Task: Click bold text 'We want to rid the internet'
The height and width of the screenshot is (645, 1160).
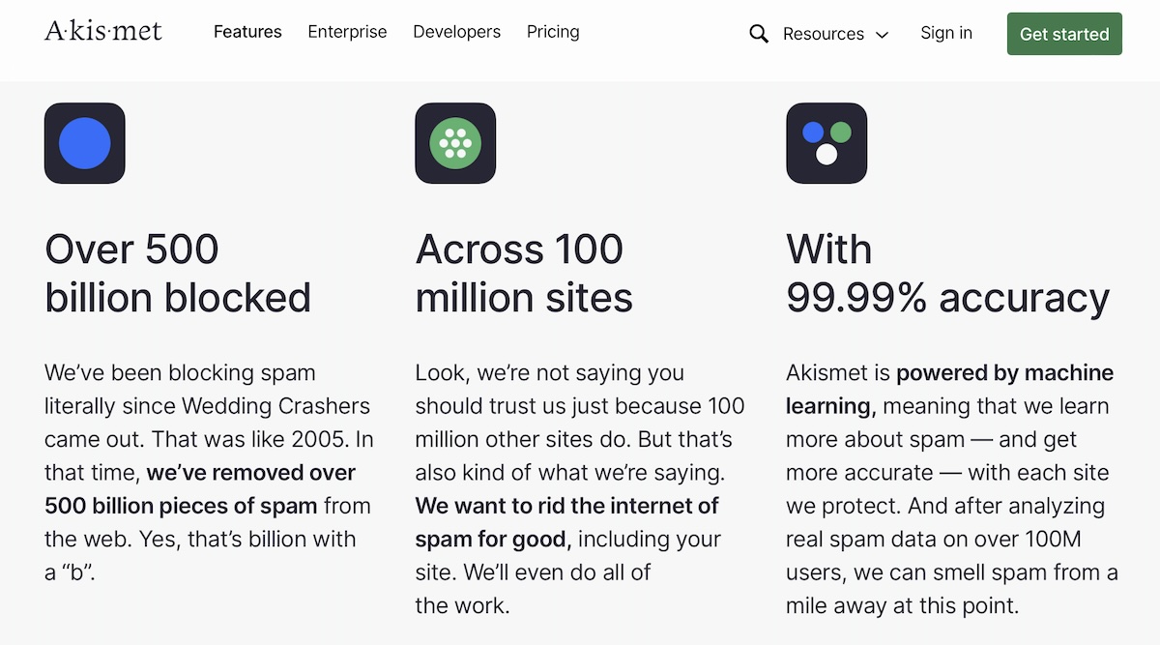Action: tap(566, 506)
